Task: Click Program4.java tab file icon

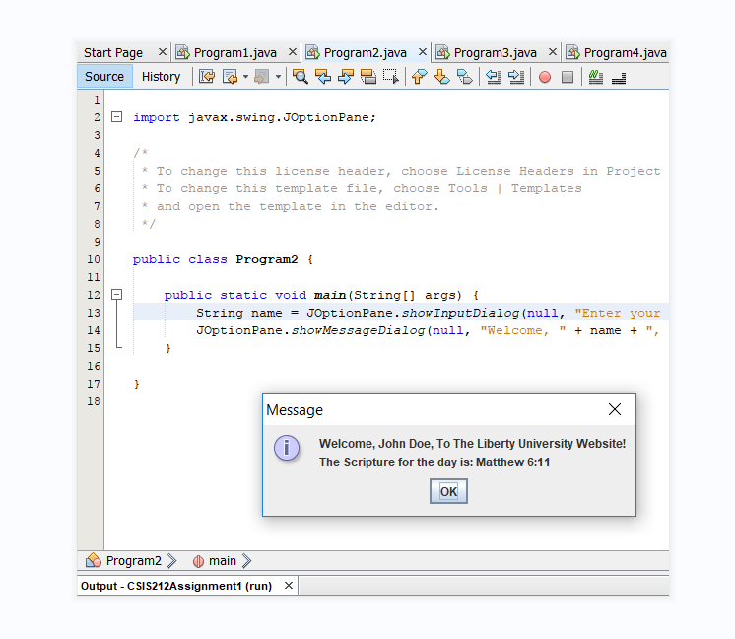Action: tap(572, 52)
